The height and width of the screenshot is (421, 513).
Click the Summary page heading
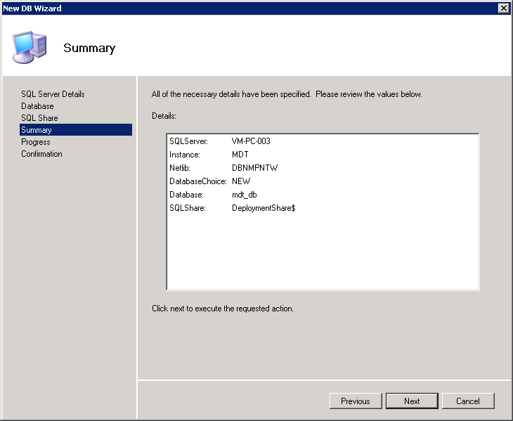point(89,48)
